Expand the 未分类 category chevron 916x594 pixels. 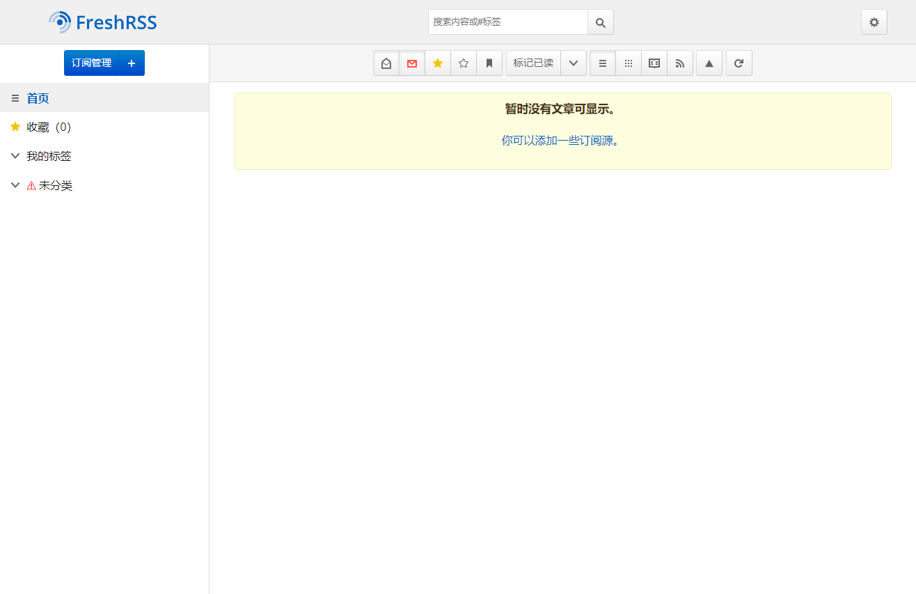click(15, 185)
